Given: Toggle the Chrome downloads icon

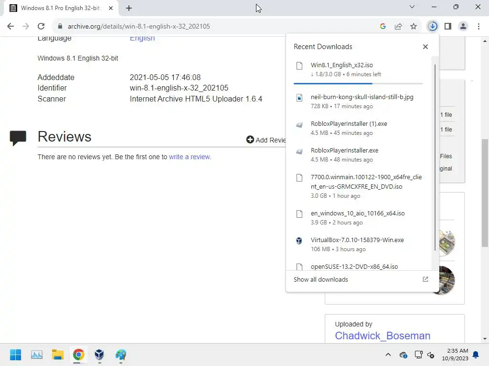Looking at the screenshot, I should (433, 27).
